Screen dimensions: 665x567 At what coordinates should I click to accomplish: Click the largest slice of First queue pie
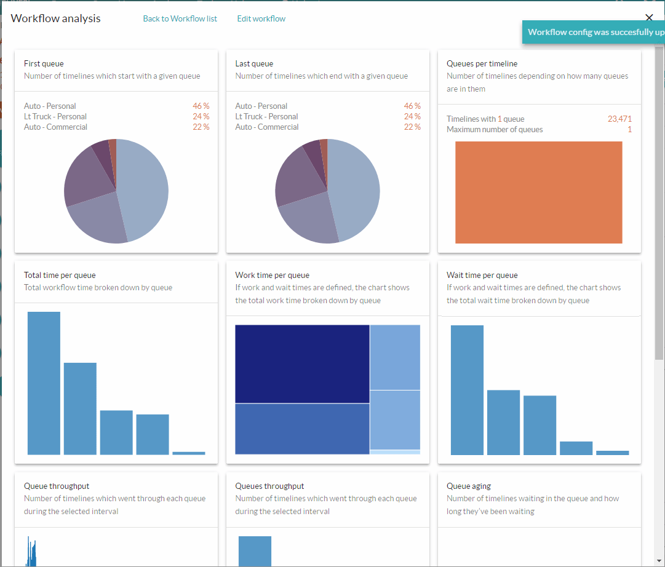[144, 189]
